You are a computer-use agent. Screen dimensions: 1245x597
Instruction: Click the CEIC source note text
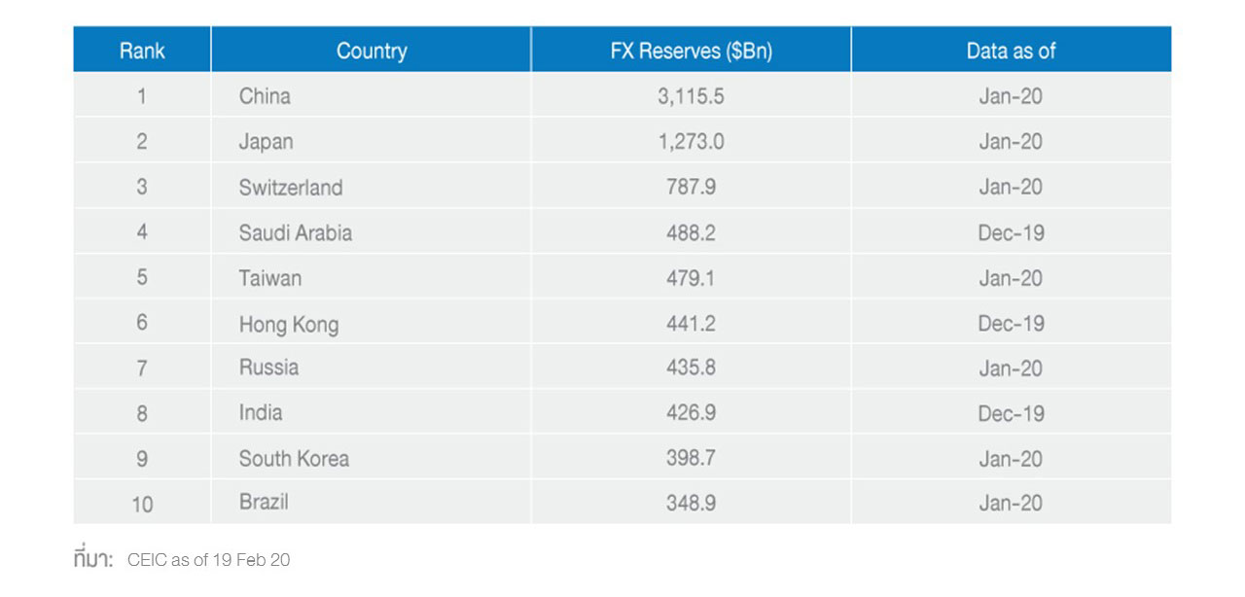pos(208,560)
